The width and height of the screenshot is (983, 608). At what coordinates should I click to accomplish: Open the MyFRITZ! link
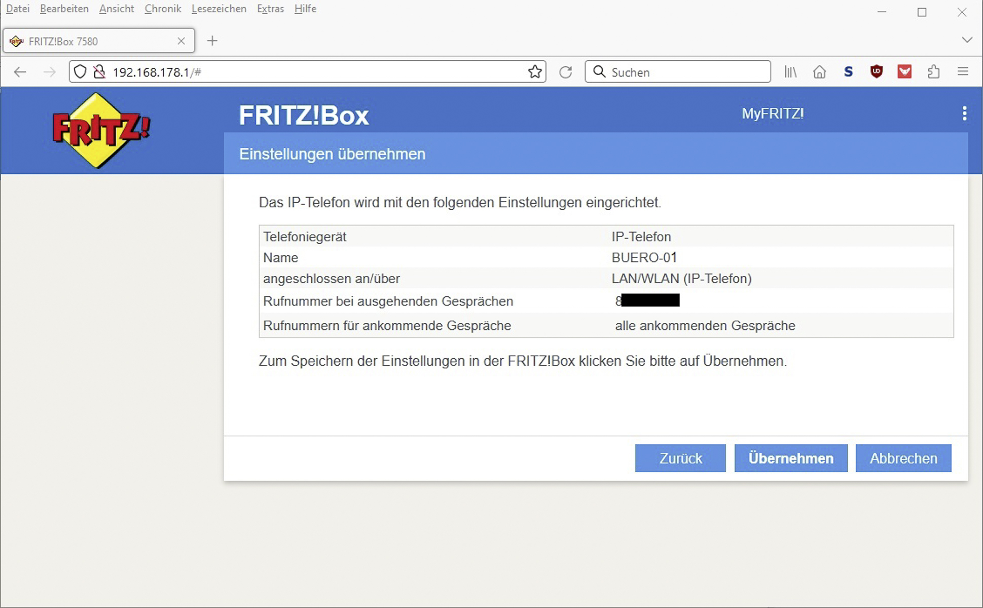(773, 113)
